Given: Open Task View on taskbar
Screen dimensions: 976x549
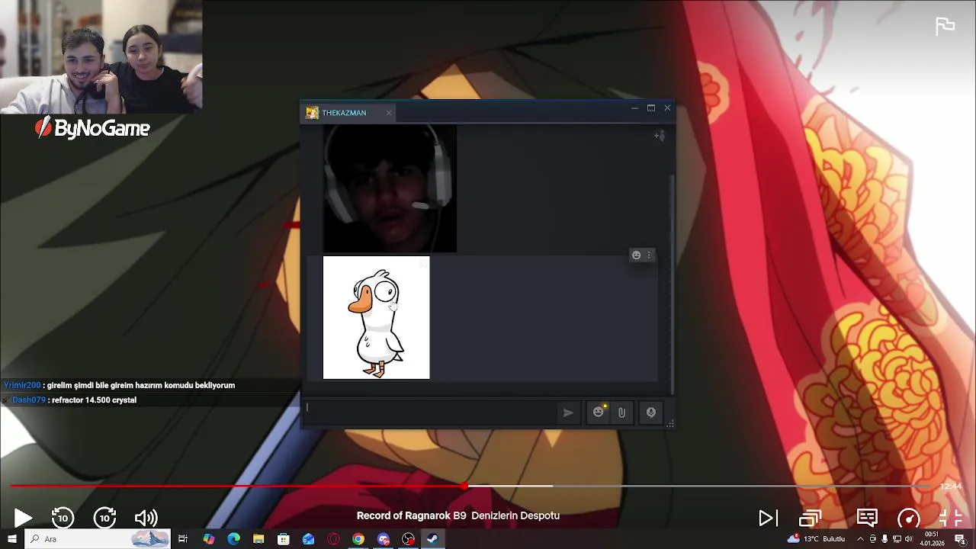Looking at the screenshot, I should pyautogui.click(x=183, y=539).
